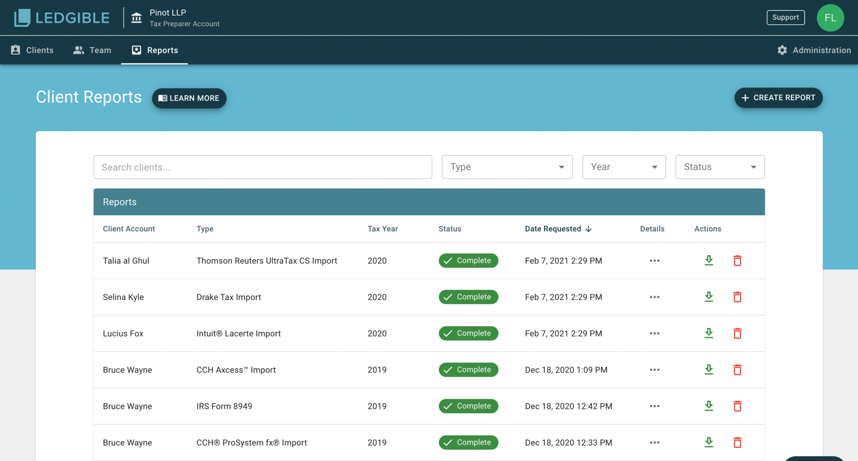The height and width of the screenshot is (461, 858).
Task: Click the Talia al Ghul client name
Action: click(126, 261)
